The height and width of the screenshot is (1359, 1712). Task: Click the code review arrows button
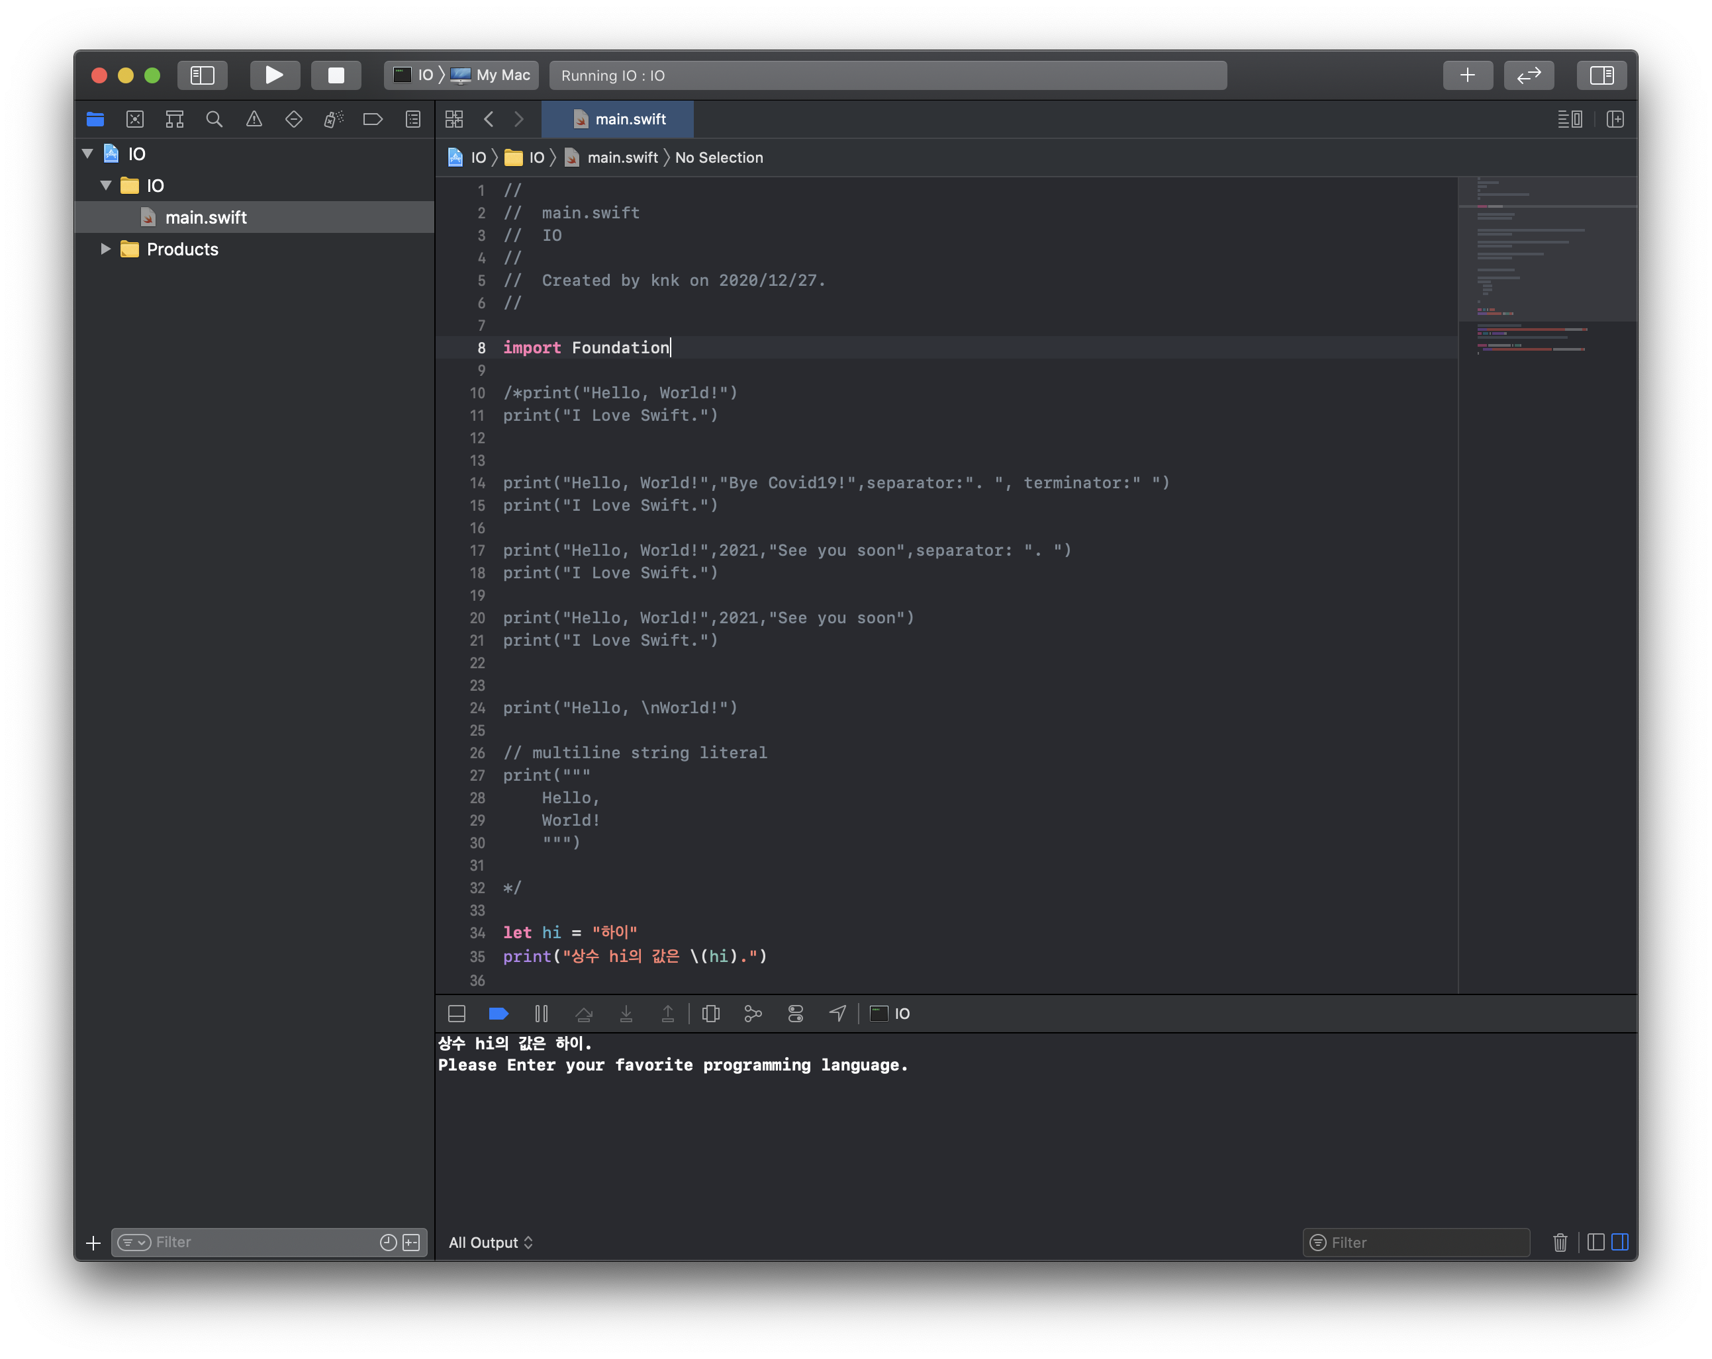coord(1529,75)
